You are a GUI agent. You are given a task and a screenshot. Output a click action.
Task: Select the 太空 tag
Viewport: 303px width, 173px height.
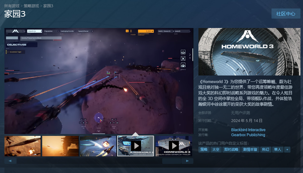(x=215, y=149)
